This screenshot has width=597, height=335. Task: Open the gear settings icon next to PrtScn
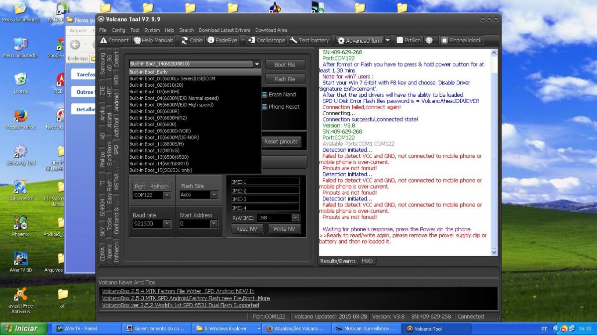coord(429,40)
